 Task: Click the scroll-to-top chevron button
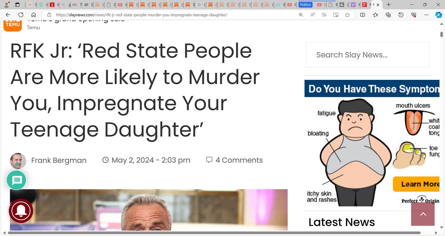tap(423, 214)
